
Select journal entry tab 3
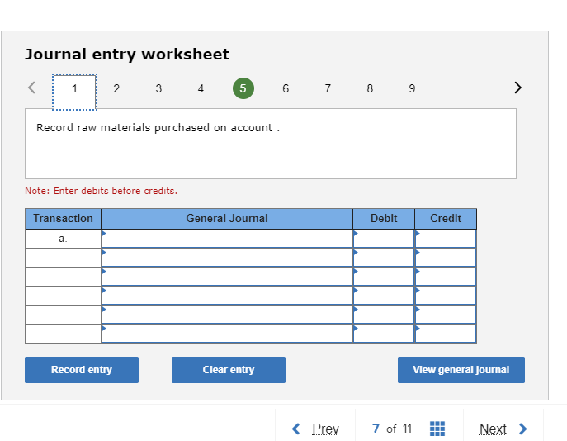158,88
